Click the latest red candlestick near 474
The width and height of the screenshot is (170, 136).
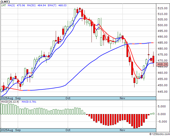point(153,59)
